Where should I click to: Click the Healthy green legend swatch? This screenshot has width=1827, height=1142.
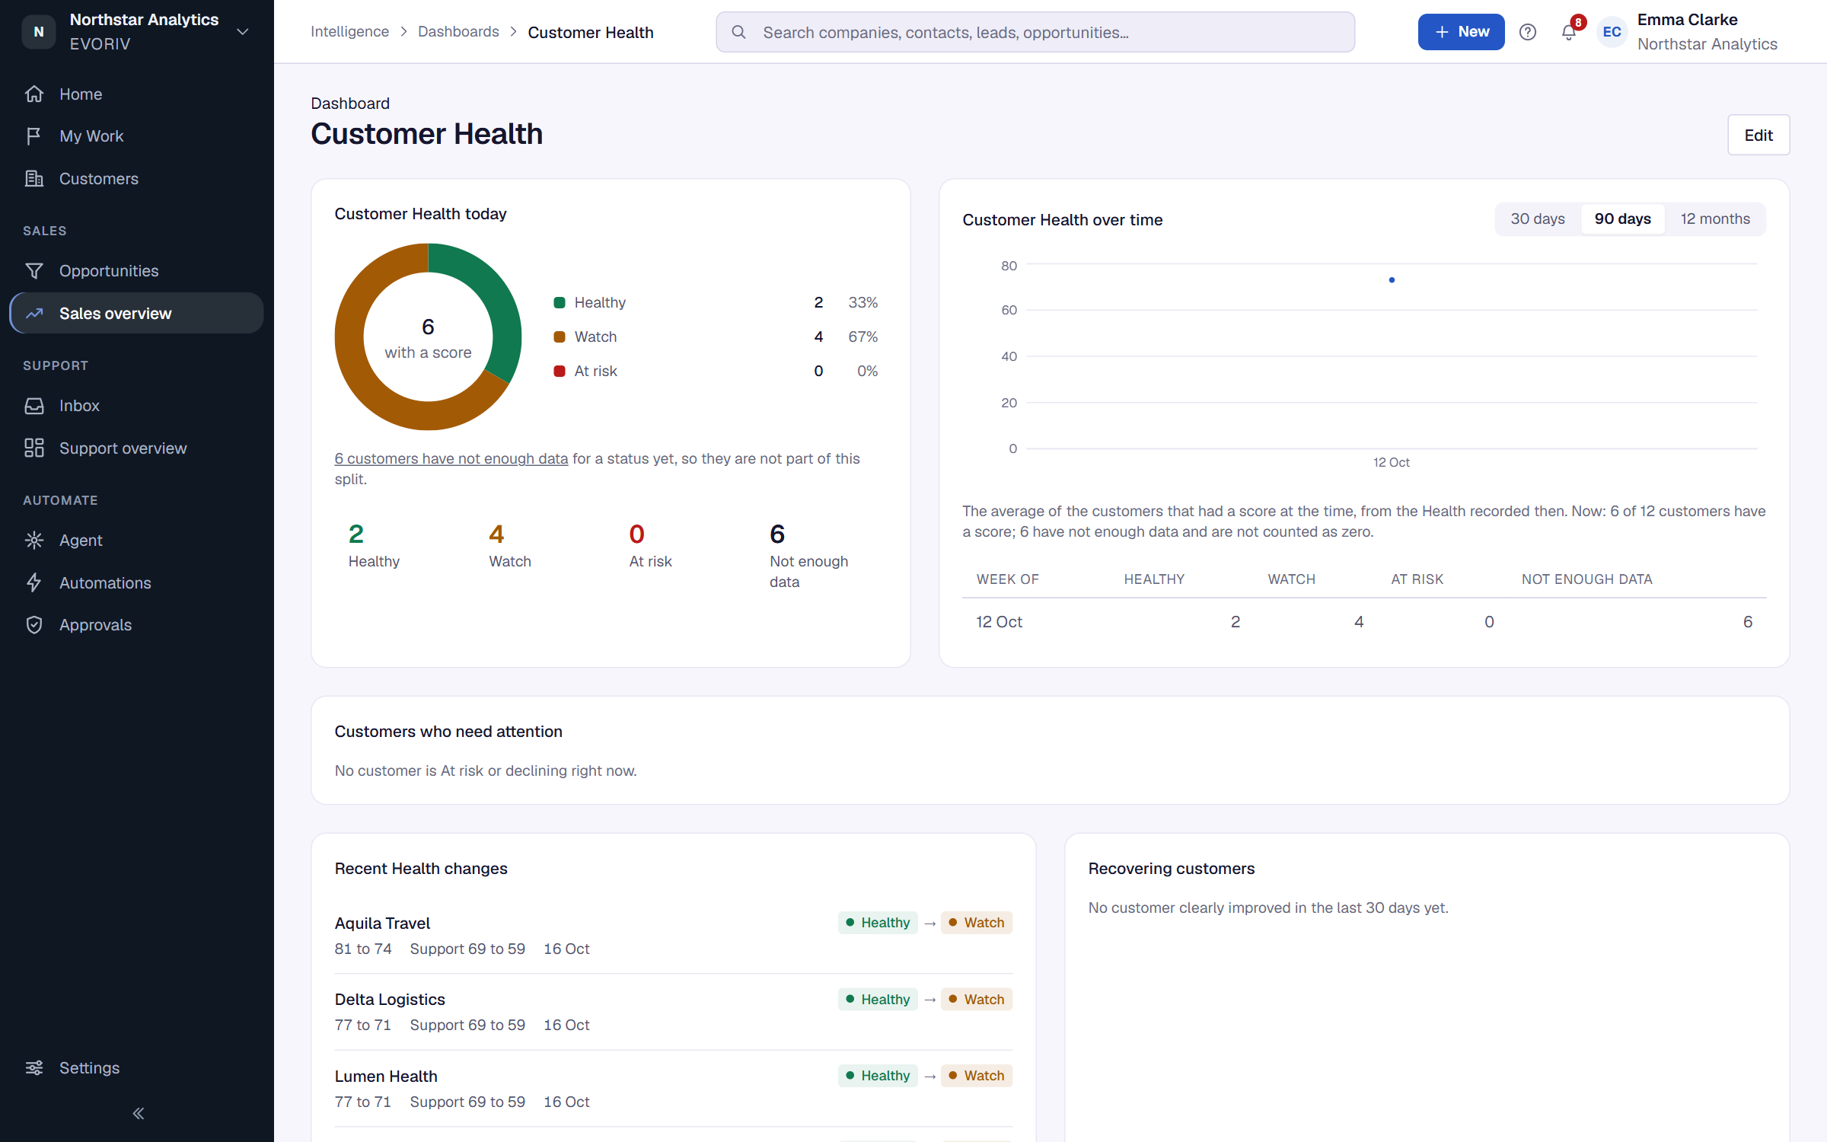tap(560, 303)
